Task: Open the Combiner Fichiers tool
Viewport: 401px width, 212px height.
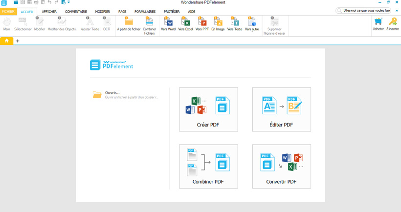Action: tap(149, 26)
